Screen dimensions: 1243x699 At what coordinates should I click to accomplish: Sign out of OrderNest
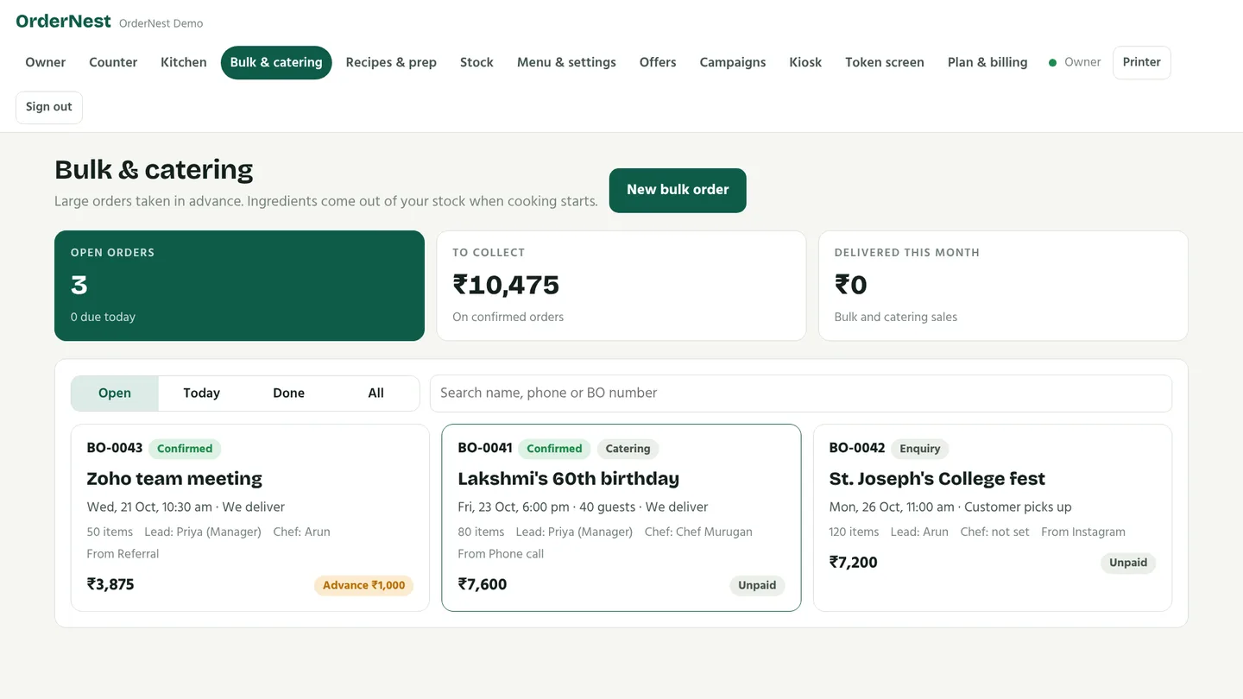49,107
